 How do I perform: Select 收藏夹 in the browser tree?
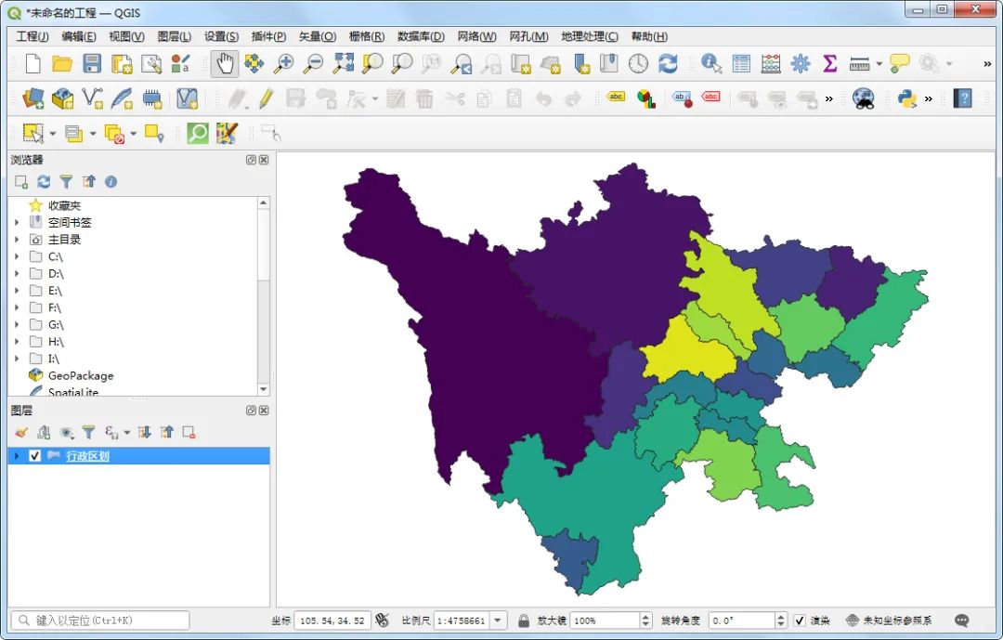pyautogui.click(x=64, y=205)
